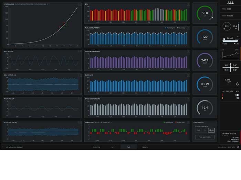
Task: Switch to the tab between Overview and Fuel
Action: pos(112,147)
